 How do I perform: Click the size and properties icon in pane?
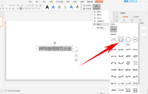coord(140,20)
